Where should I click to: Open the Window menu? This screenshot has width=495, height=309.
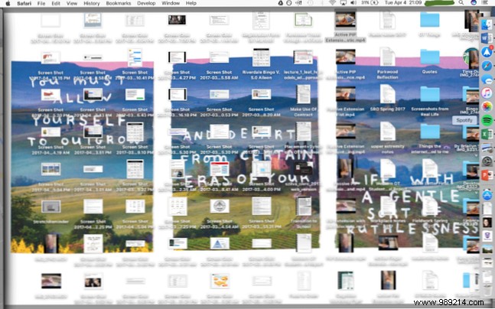pos(171,3)
